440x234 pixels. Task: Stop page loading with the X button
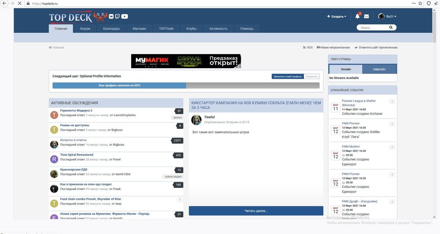pyautogui.click(x=20, y=3)
